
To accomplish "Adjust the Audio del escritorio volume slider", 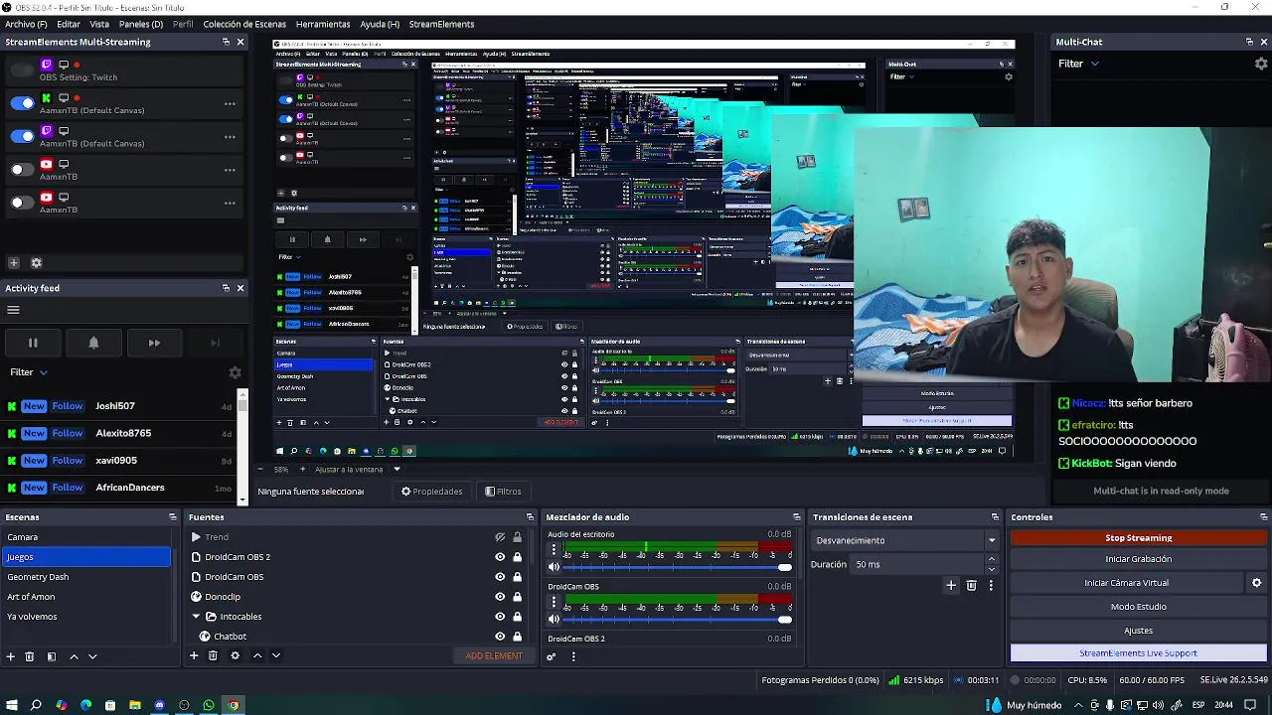I will 678,567.
